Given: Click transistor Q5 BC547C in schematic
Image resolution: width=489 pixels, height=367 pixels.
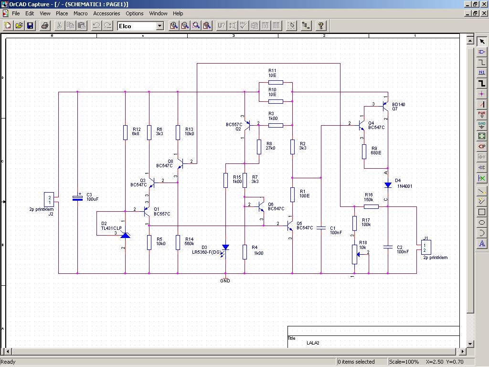Looking at the screenshot, I should (289, 225).
